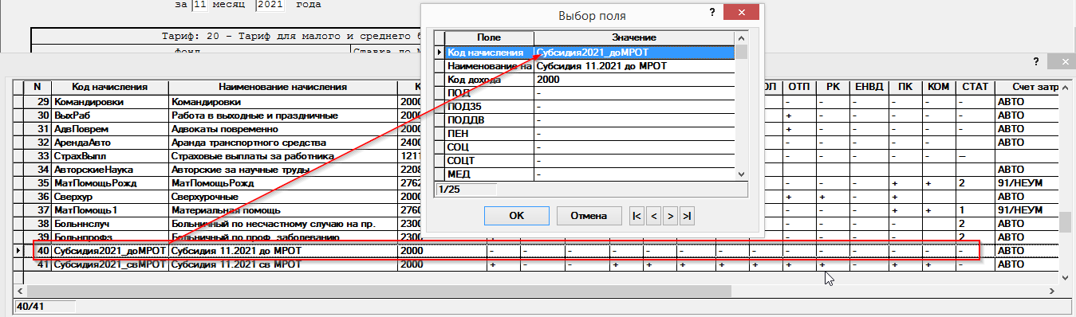Close the Выбор поля dialog
1076x317 pixels.
point(742,12)
